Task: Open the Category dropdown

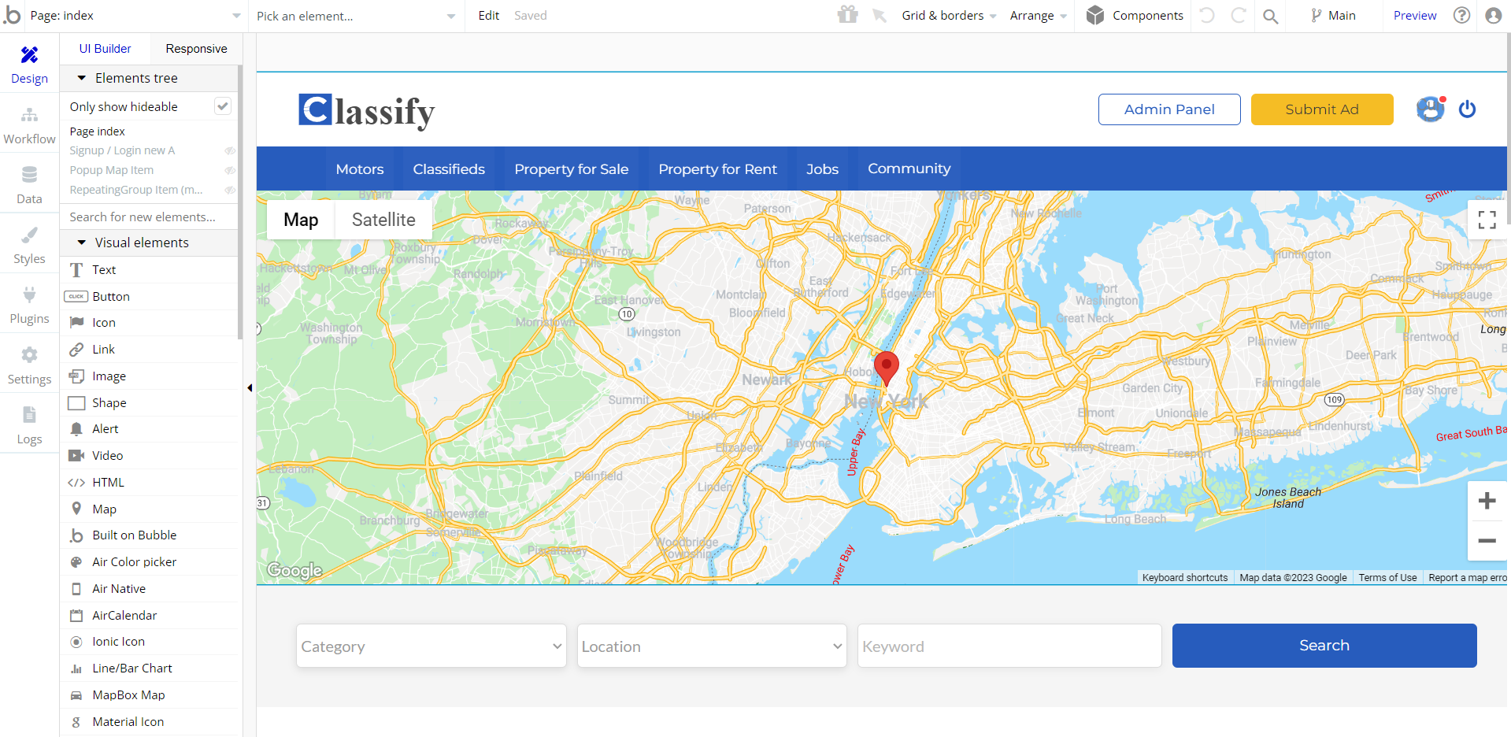Action: 431,646
